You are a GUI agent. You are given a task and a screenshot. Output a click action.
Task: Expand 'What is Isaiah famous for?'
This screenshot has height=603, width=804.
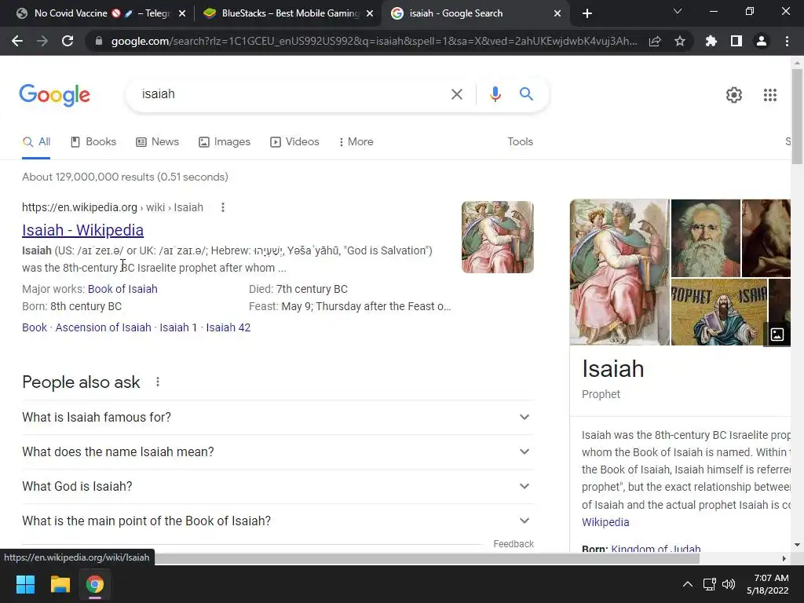[x=278, y=418]
